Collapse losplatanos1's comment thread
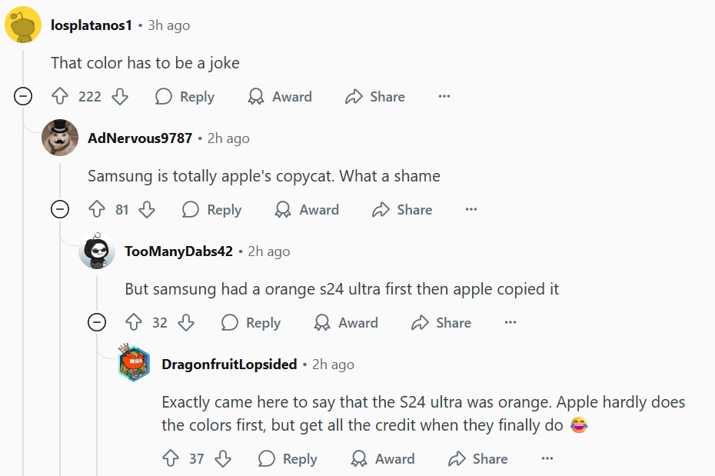The width and height of the screenshot is (715, 476). pos(23,97)
